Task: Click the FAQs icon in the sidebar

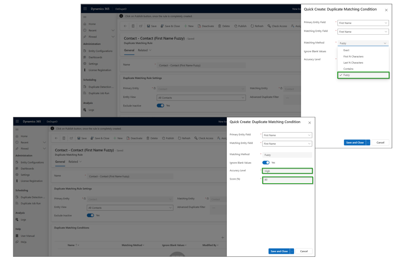Action: tap(17, 242)
